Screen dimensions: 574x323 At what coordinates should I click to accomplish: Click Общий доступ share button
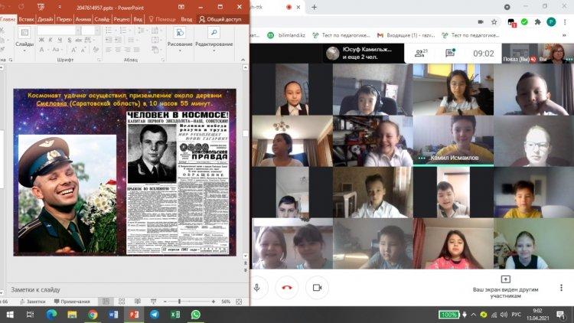[220, 19]
